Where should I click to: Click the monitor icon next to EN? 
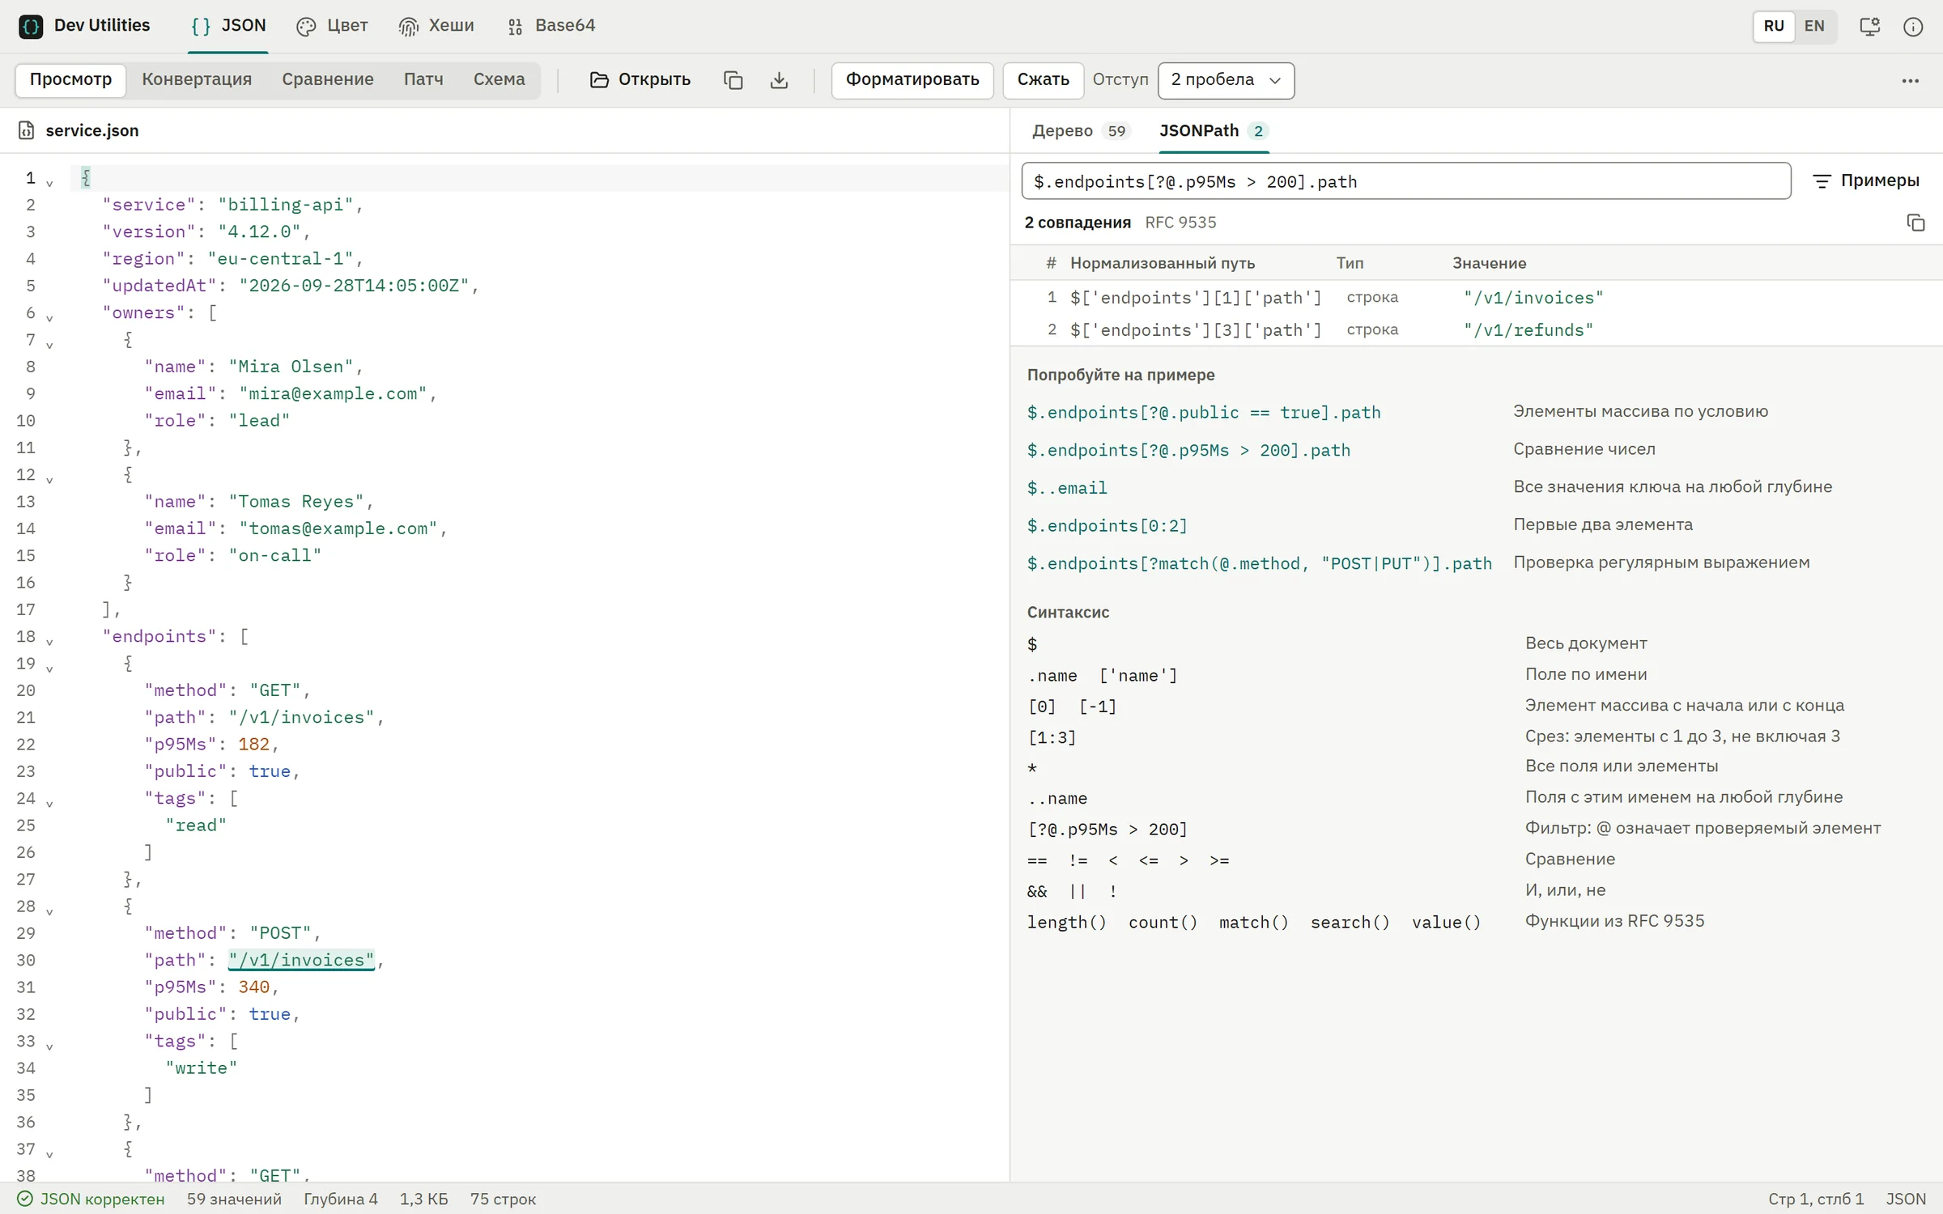(1870, 26)
